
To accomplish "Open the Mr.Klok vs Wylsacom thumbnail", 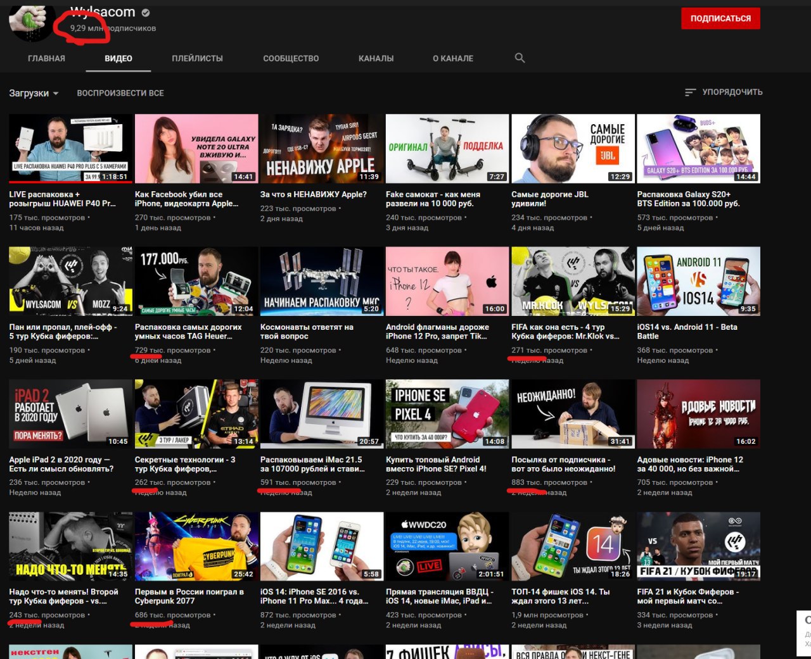I will tap(573, 281).
